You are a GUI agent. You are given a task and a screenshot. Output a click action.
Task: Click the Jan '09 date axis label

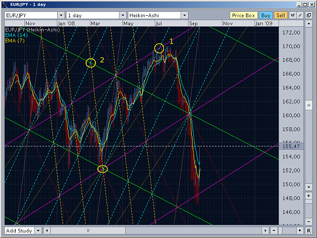[264, 23]
